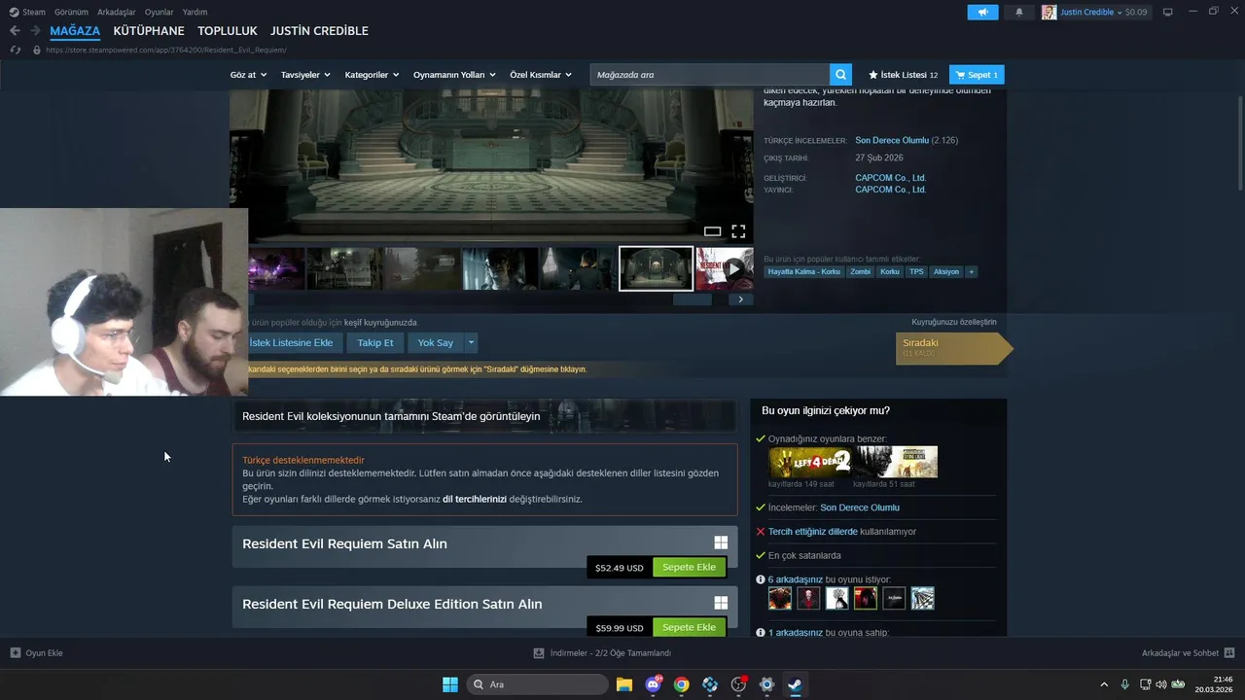Screen dimensions: 1245x700
Task: Open the Arkadaşlar menu
Action: click(117, 12)
